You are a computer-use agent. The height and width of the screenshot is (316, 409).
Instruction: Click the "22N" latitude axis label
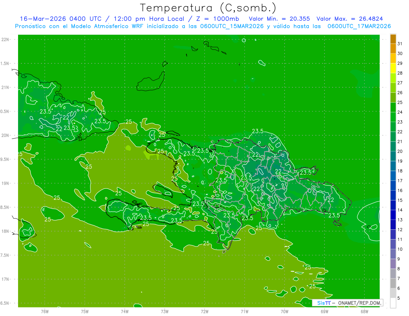[5, 40]
